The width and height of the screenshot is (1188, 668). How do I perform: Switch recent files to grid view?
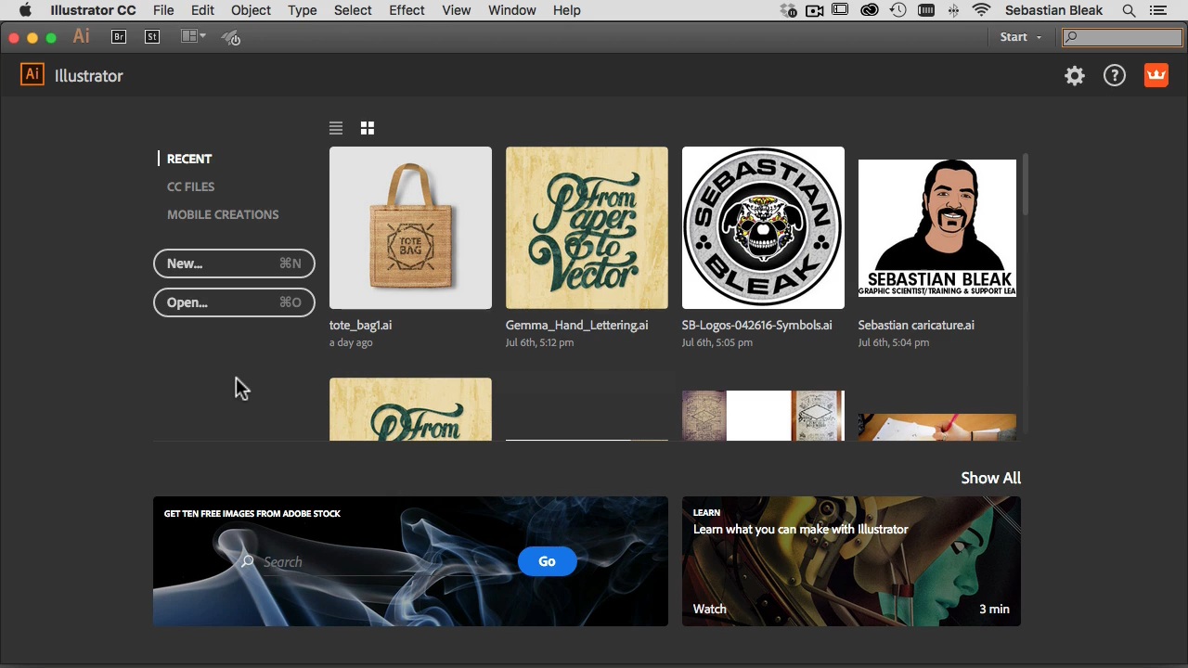(x=368, y=128)
